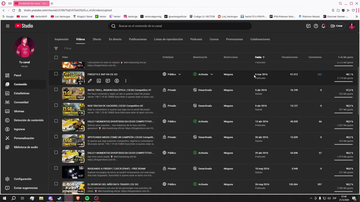Toggle the select-all videos checkbox

[x=56, y=57]
